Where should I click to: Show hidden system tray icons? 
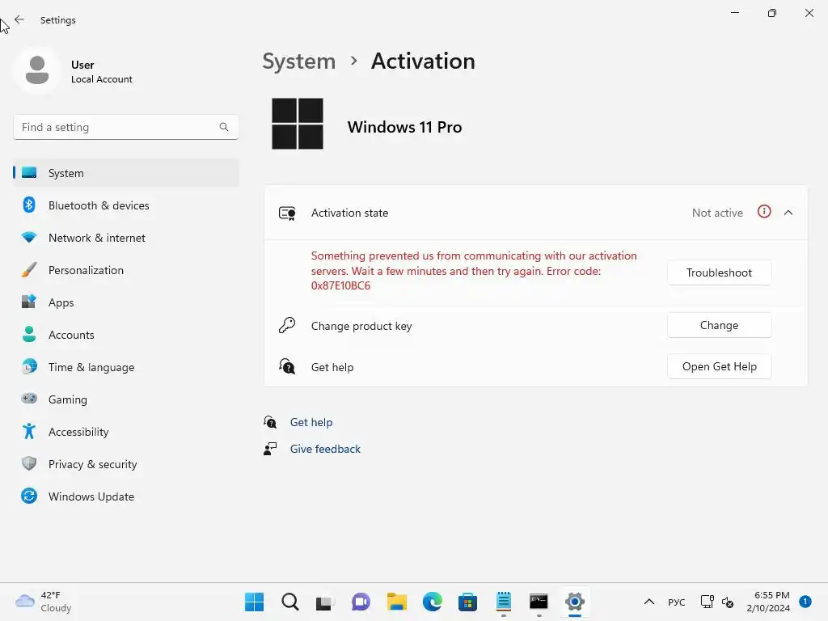tap(649, 602)
